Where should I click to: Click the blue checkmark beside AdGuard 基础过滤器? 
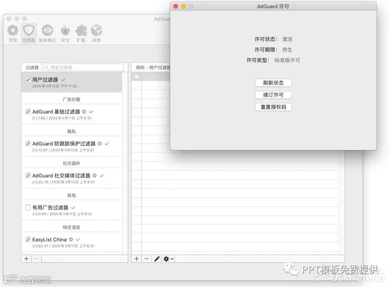(x=91, y=112)
